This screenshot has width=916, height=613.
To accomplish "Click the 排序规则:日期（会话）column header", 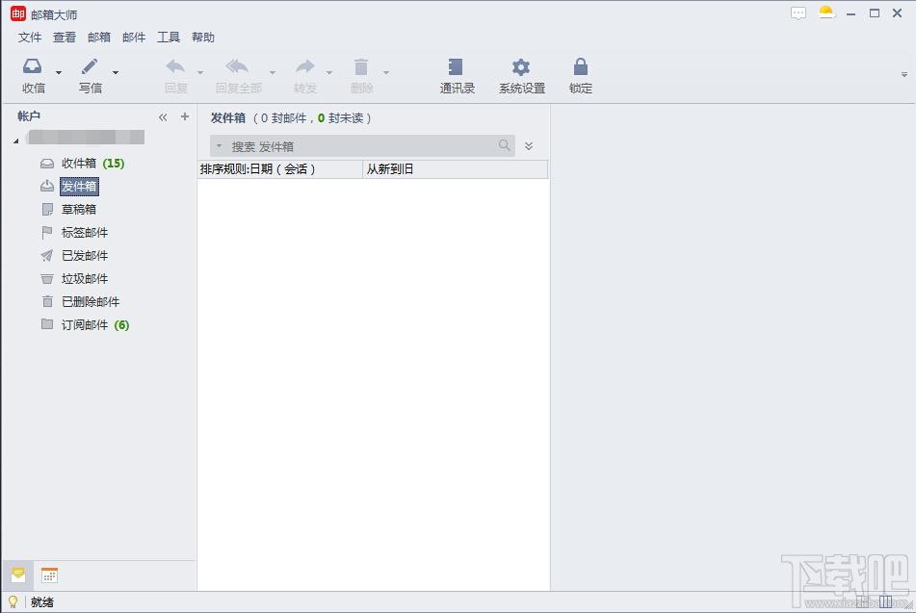I will tap(280, 169).
